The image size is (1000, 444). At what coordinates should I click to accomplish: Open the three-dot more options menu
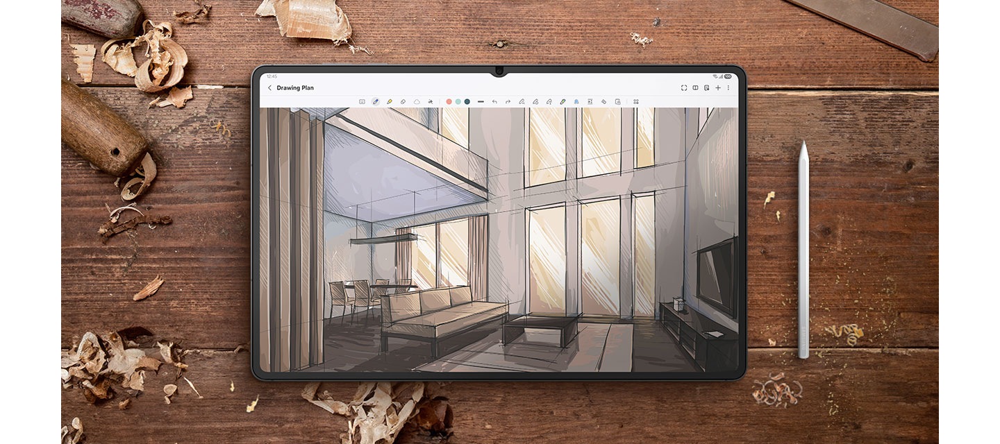(x=728, y=88)
